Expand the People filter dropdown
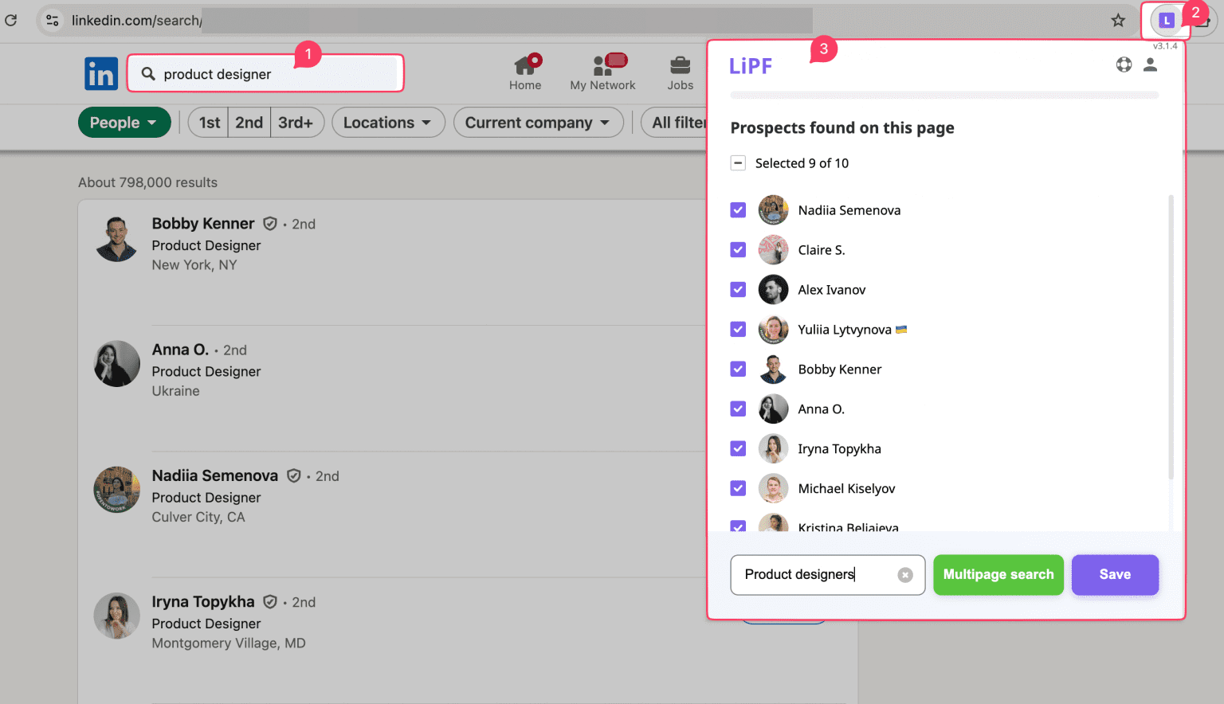The image size is (1224, 704). [124, 123]
